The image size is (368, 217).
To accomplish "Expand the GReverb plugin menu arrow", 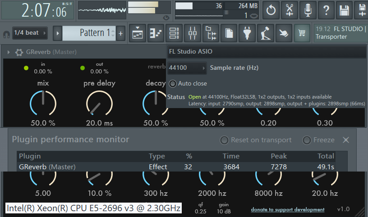I will pyautogui.click(x=9, y=52).
